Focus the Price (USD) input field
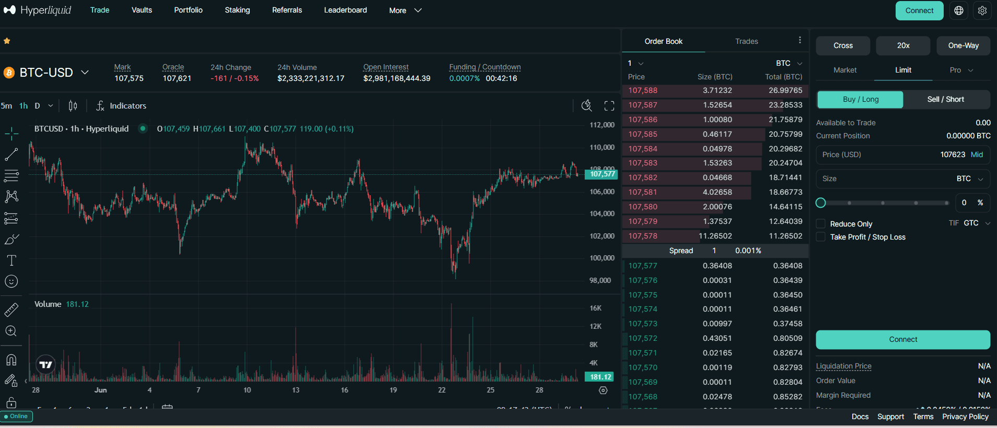The image size is (997, 428). coord(903,155)
